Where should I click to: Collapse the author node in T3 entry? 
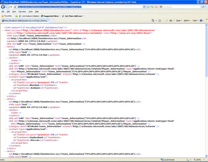tap(7, 110)
